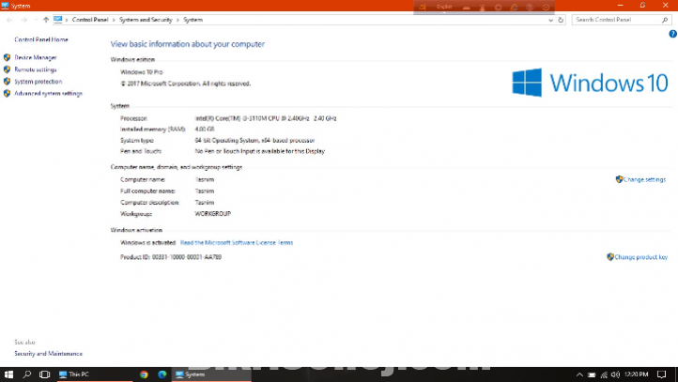
Task: Show hidden tray icons chevron
Action: tap(579, 374)
